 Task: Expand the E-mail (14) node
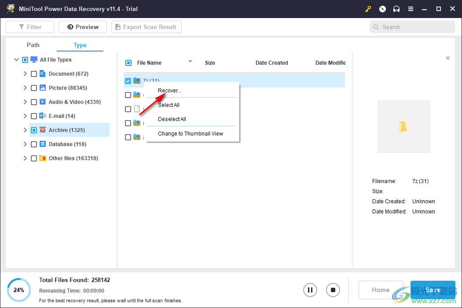click(x=25, y=116)
